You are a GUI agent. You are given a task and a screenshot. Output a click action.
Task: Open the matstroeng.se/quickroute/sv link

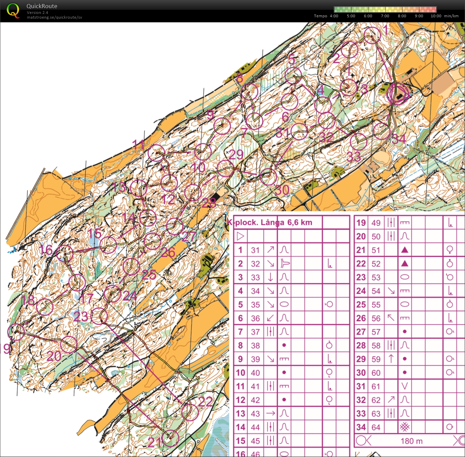(54, 17)
